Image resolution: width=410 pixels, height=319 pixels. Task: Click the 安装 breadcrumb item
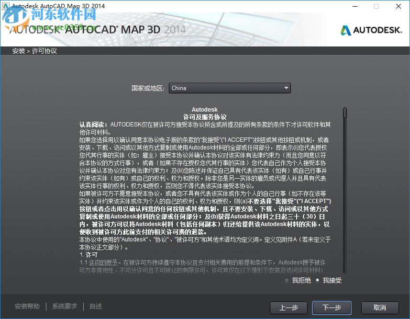pos(18,50)
